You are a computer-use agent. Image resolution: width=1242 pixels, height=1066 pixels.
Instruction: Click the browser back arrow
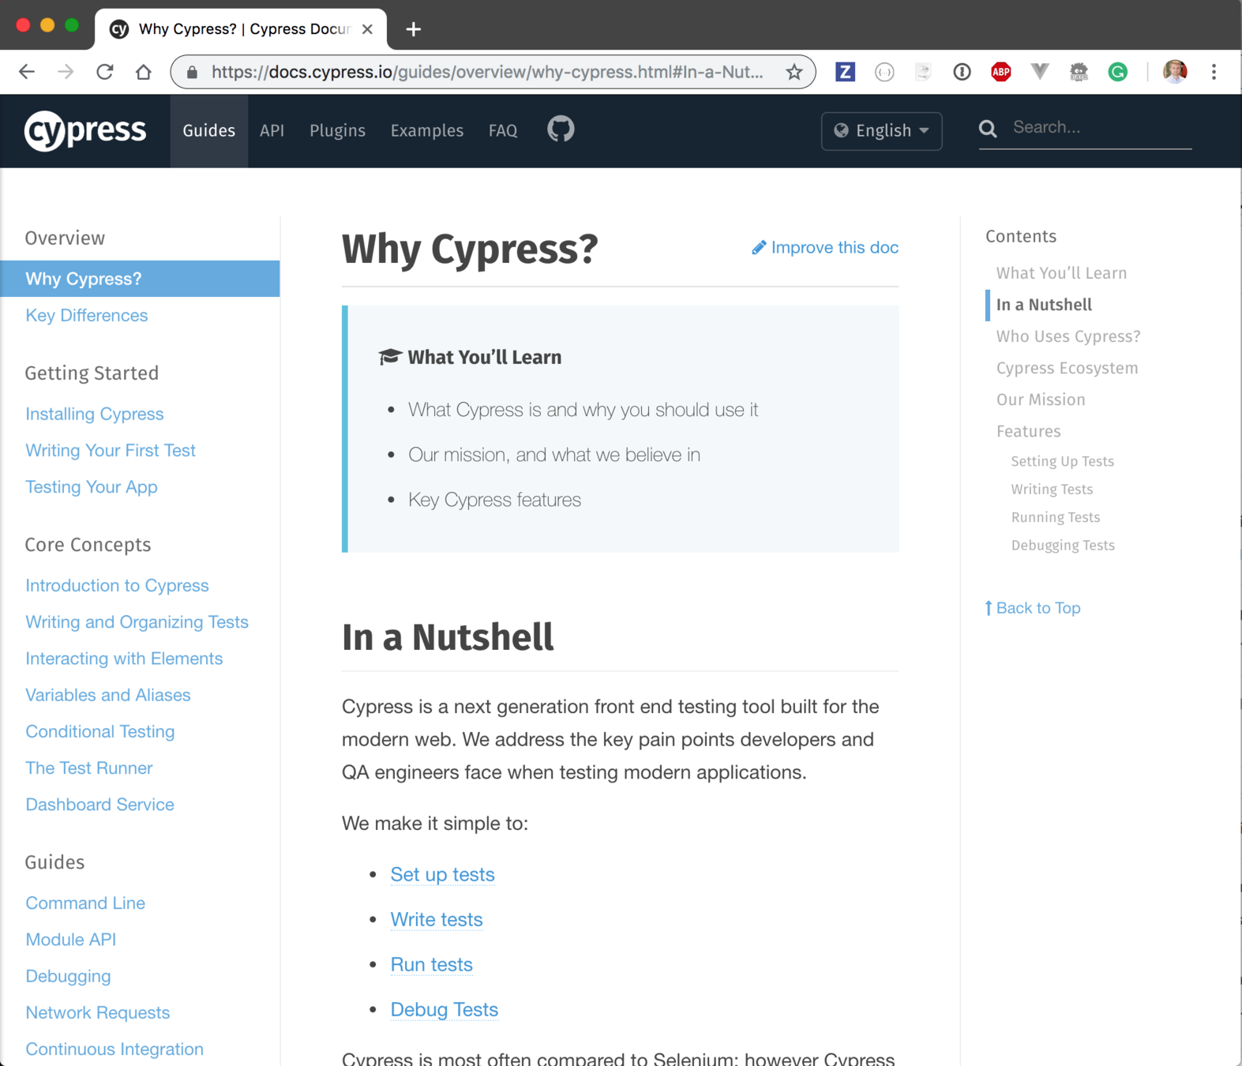[x=27, y=72]
